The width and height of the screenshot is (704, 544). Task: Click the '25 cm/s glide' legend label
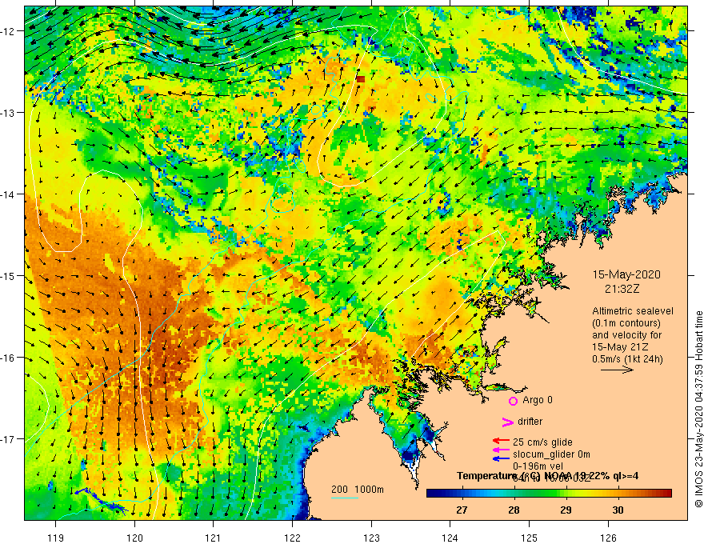click(542, 442)
